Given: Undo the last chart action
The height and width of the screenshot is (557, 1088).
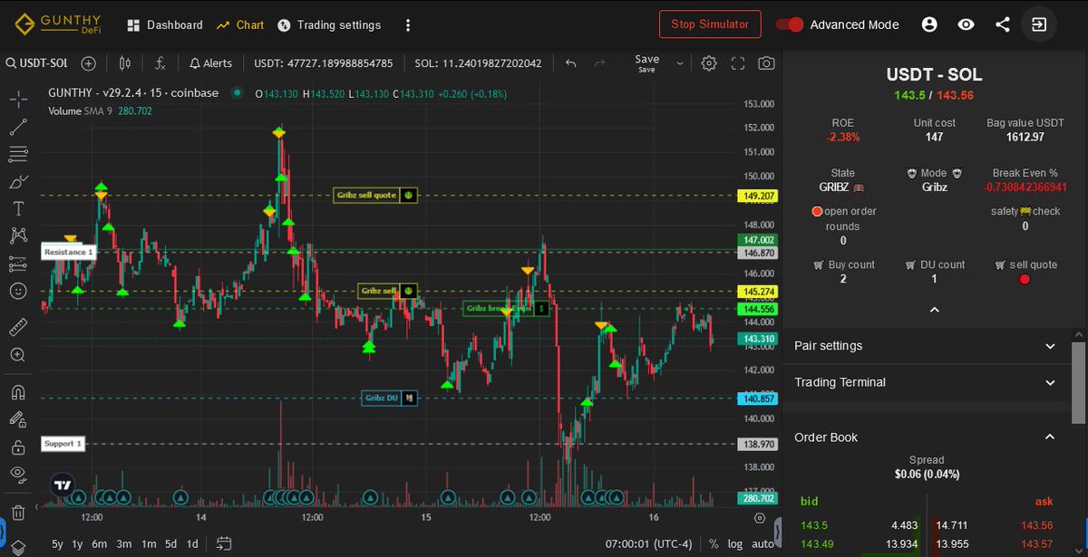Looking at the screenshot, I should pyautogui.click(x=570, y=63).
